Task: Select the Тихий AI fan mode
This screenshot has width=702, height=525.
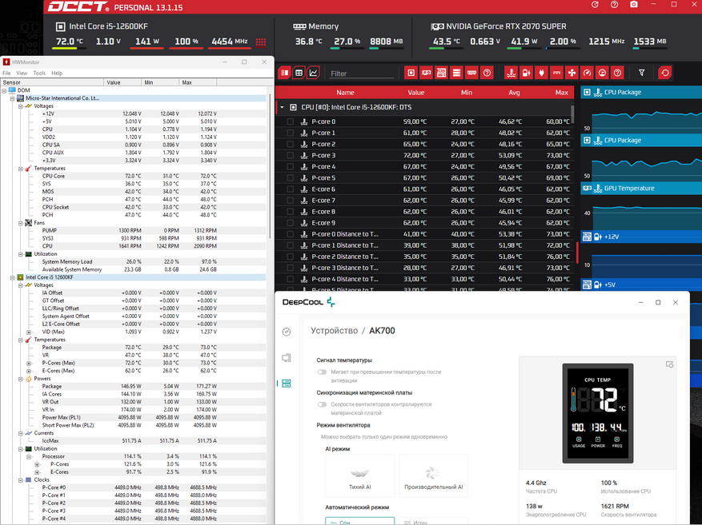Action: 359,477
